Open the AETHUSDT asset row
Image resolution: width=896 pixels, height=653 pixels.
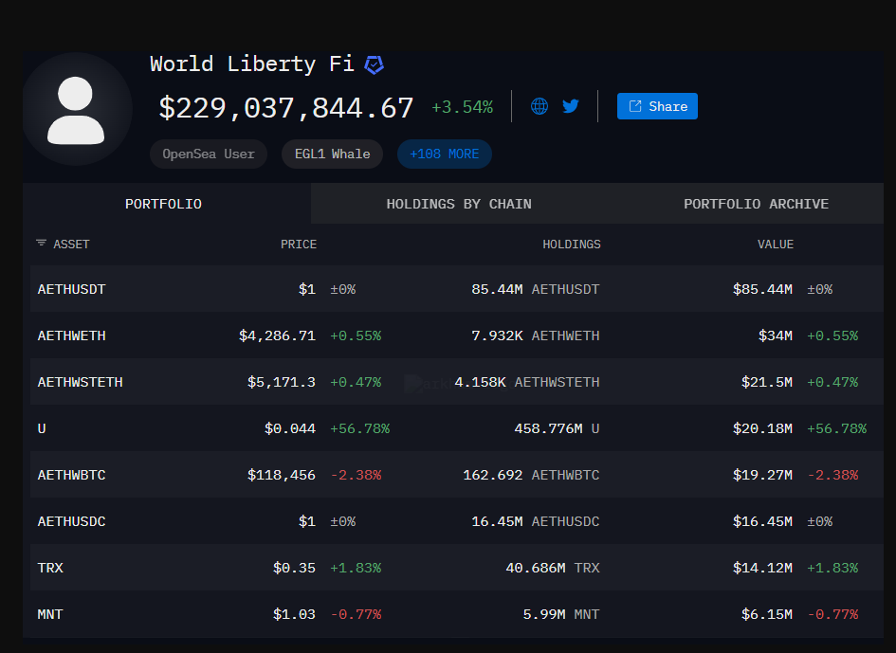pos(457,289)
